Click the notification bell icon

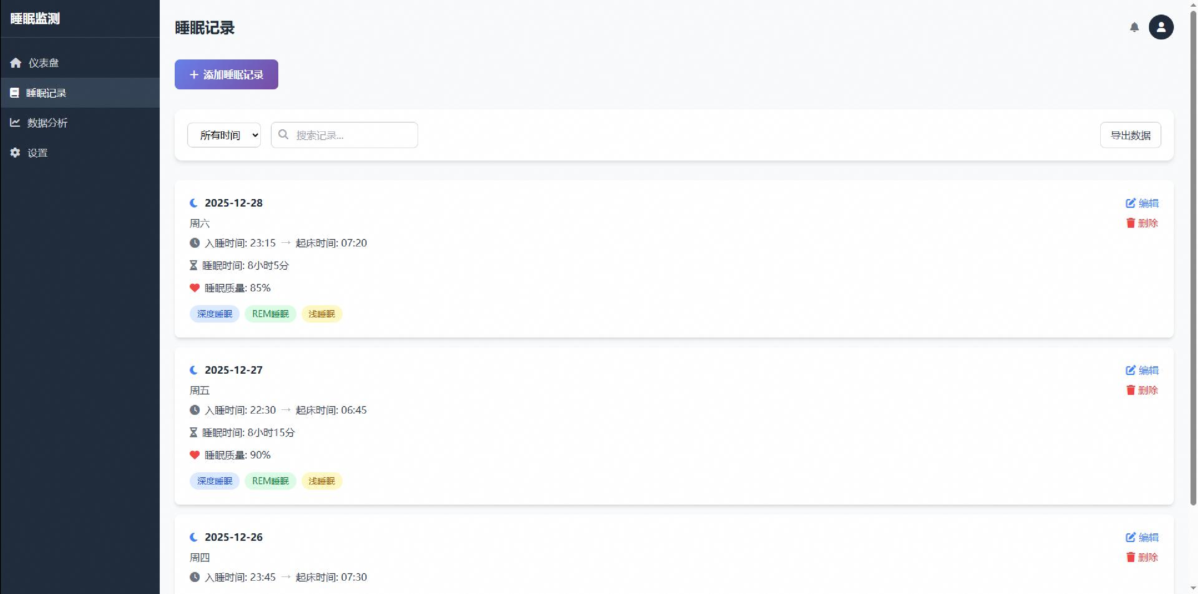click(1134, 27)
